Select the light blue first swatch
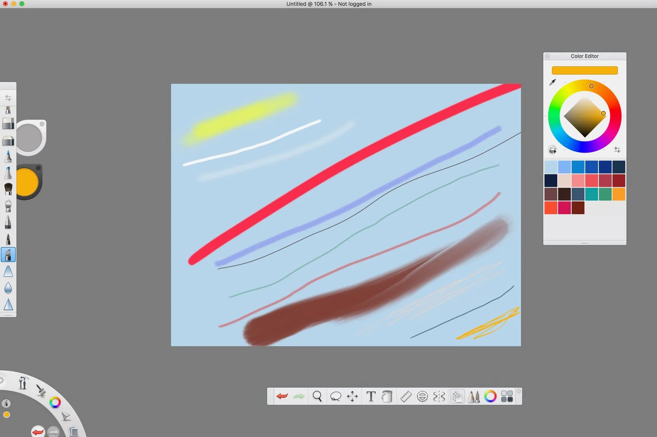657x437 pixels. pyautogui.click(x=551, y=167)
